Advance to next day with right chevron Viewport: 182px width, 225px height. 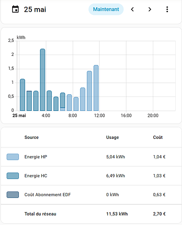coord(150,9)
